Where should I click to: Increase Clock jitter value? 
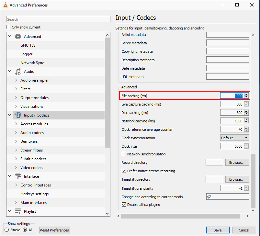[x=247, y=145]
